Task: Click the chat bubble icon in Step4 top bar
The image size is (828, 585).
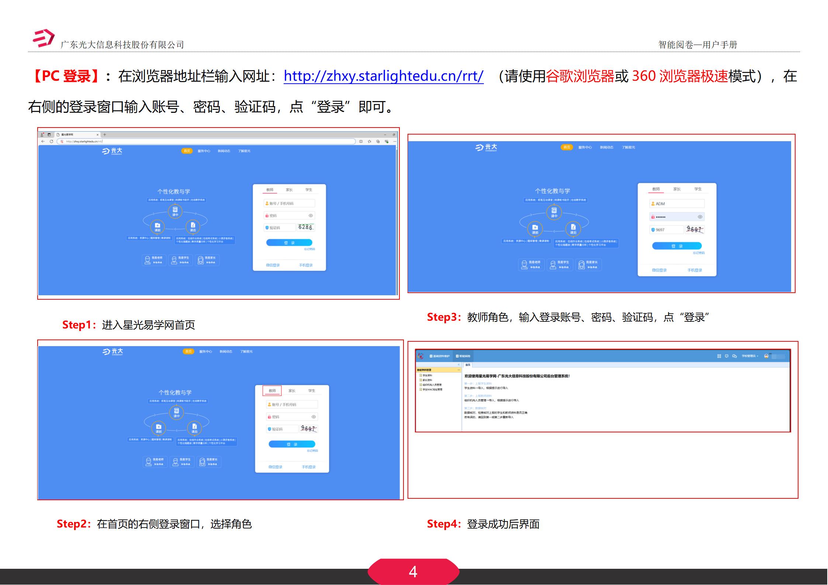Action: click(x=726, y=356)
